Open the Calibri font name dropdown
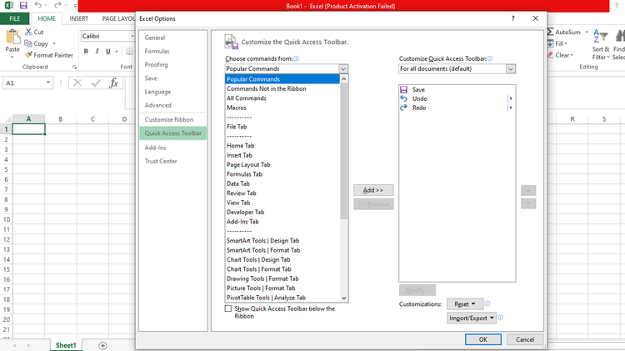The image size is (625, 351). point(132,36)
